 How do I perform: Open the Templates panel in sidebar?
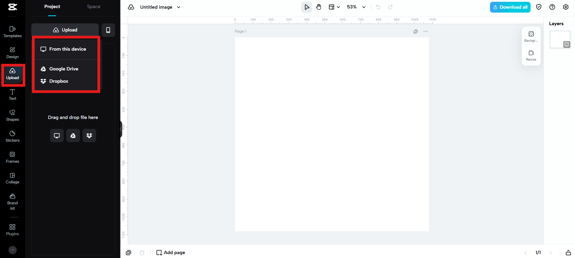(x=12, y=32)
